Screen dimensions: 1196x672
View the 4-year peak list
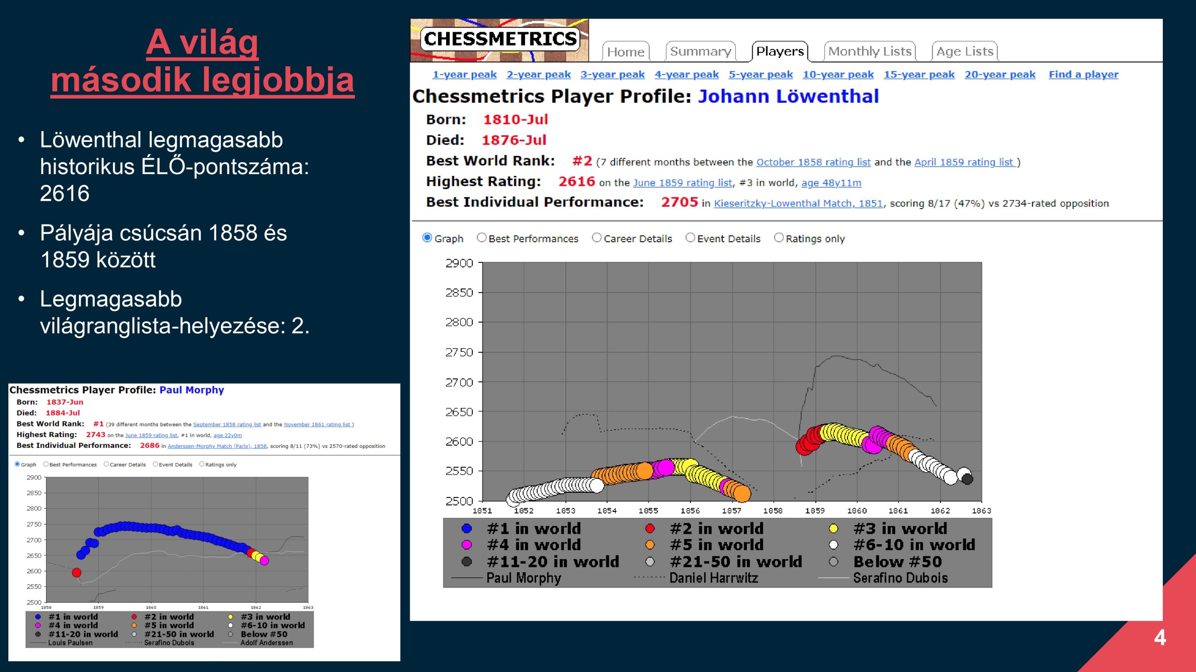686,75
